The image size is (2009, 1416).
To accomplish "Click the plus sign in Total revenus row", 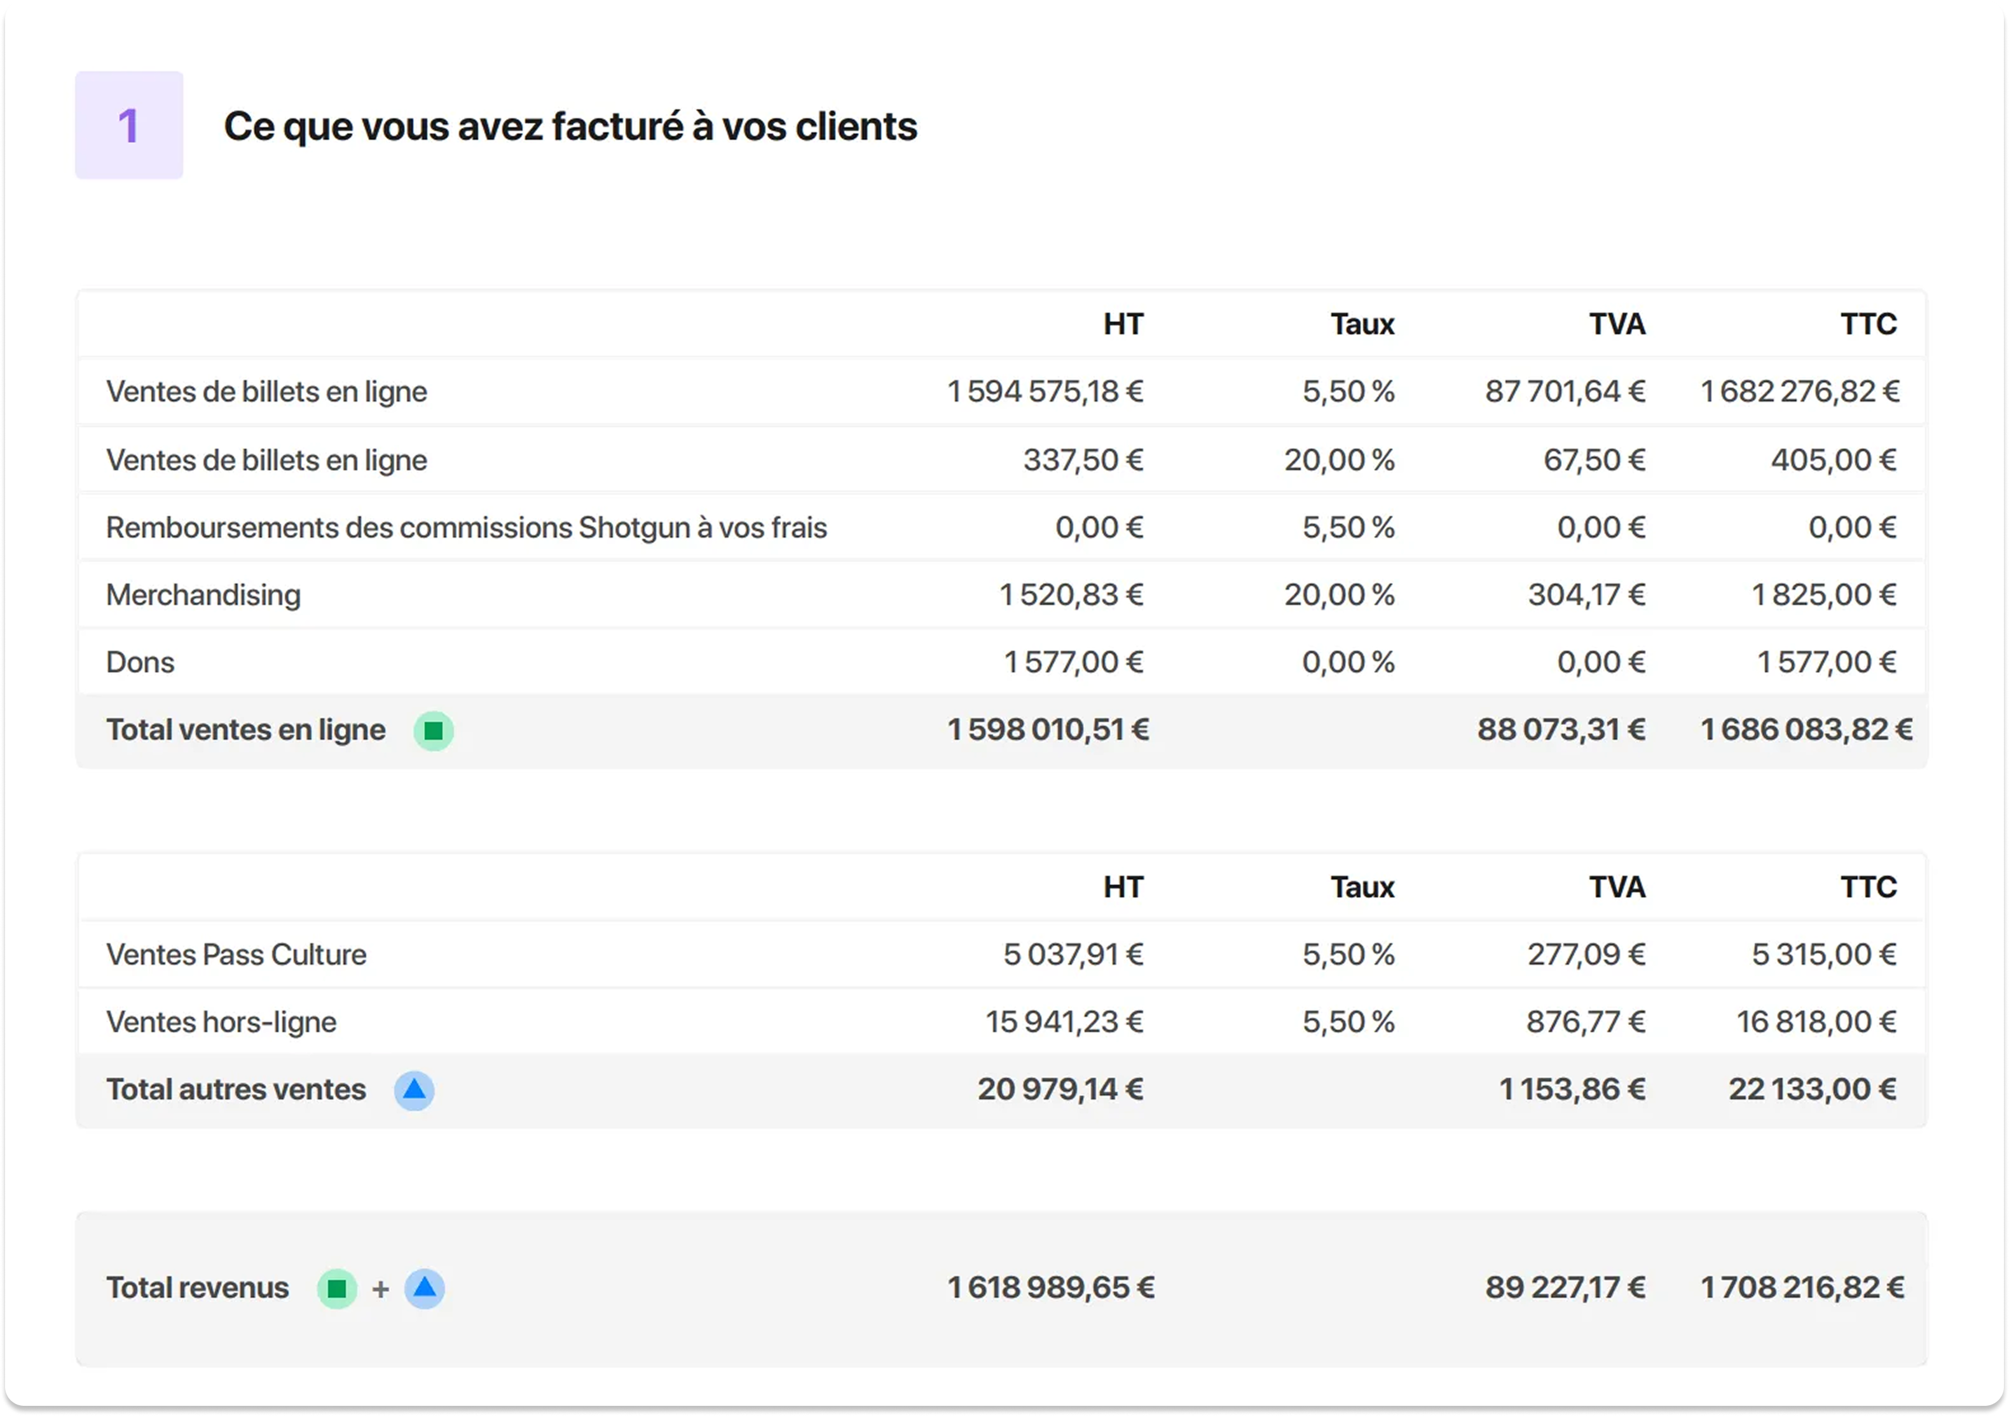I will (381, 1289).
